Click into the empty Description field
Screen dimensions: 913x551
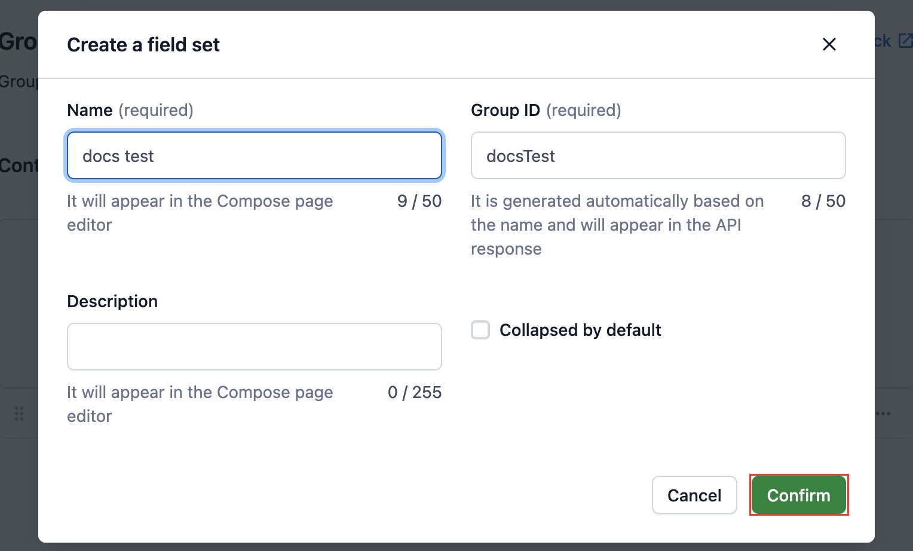[255, 347]
